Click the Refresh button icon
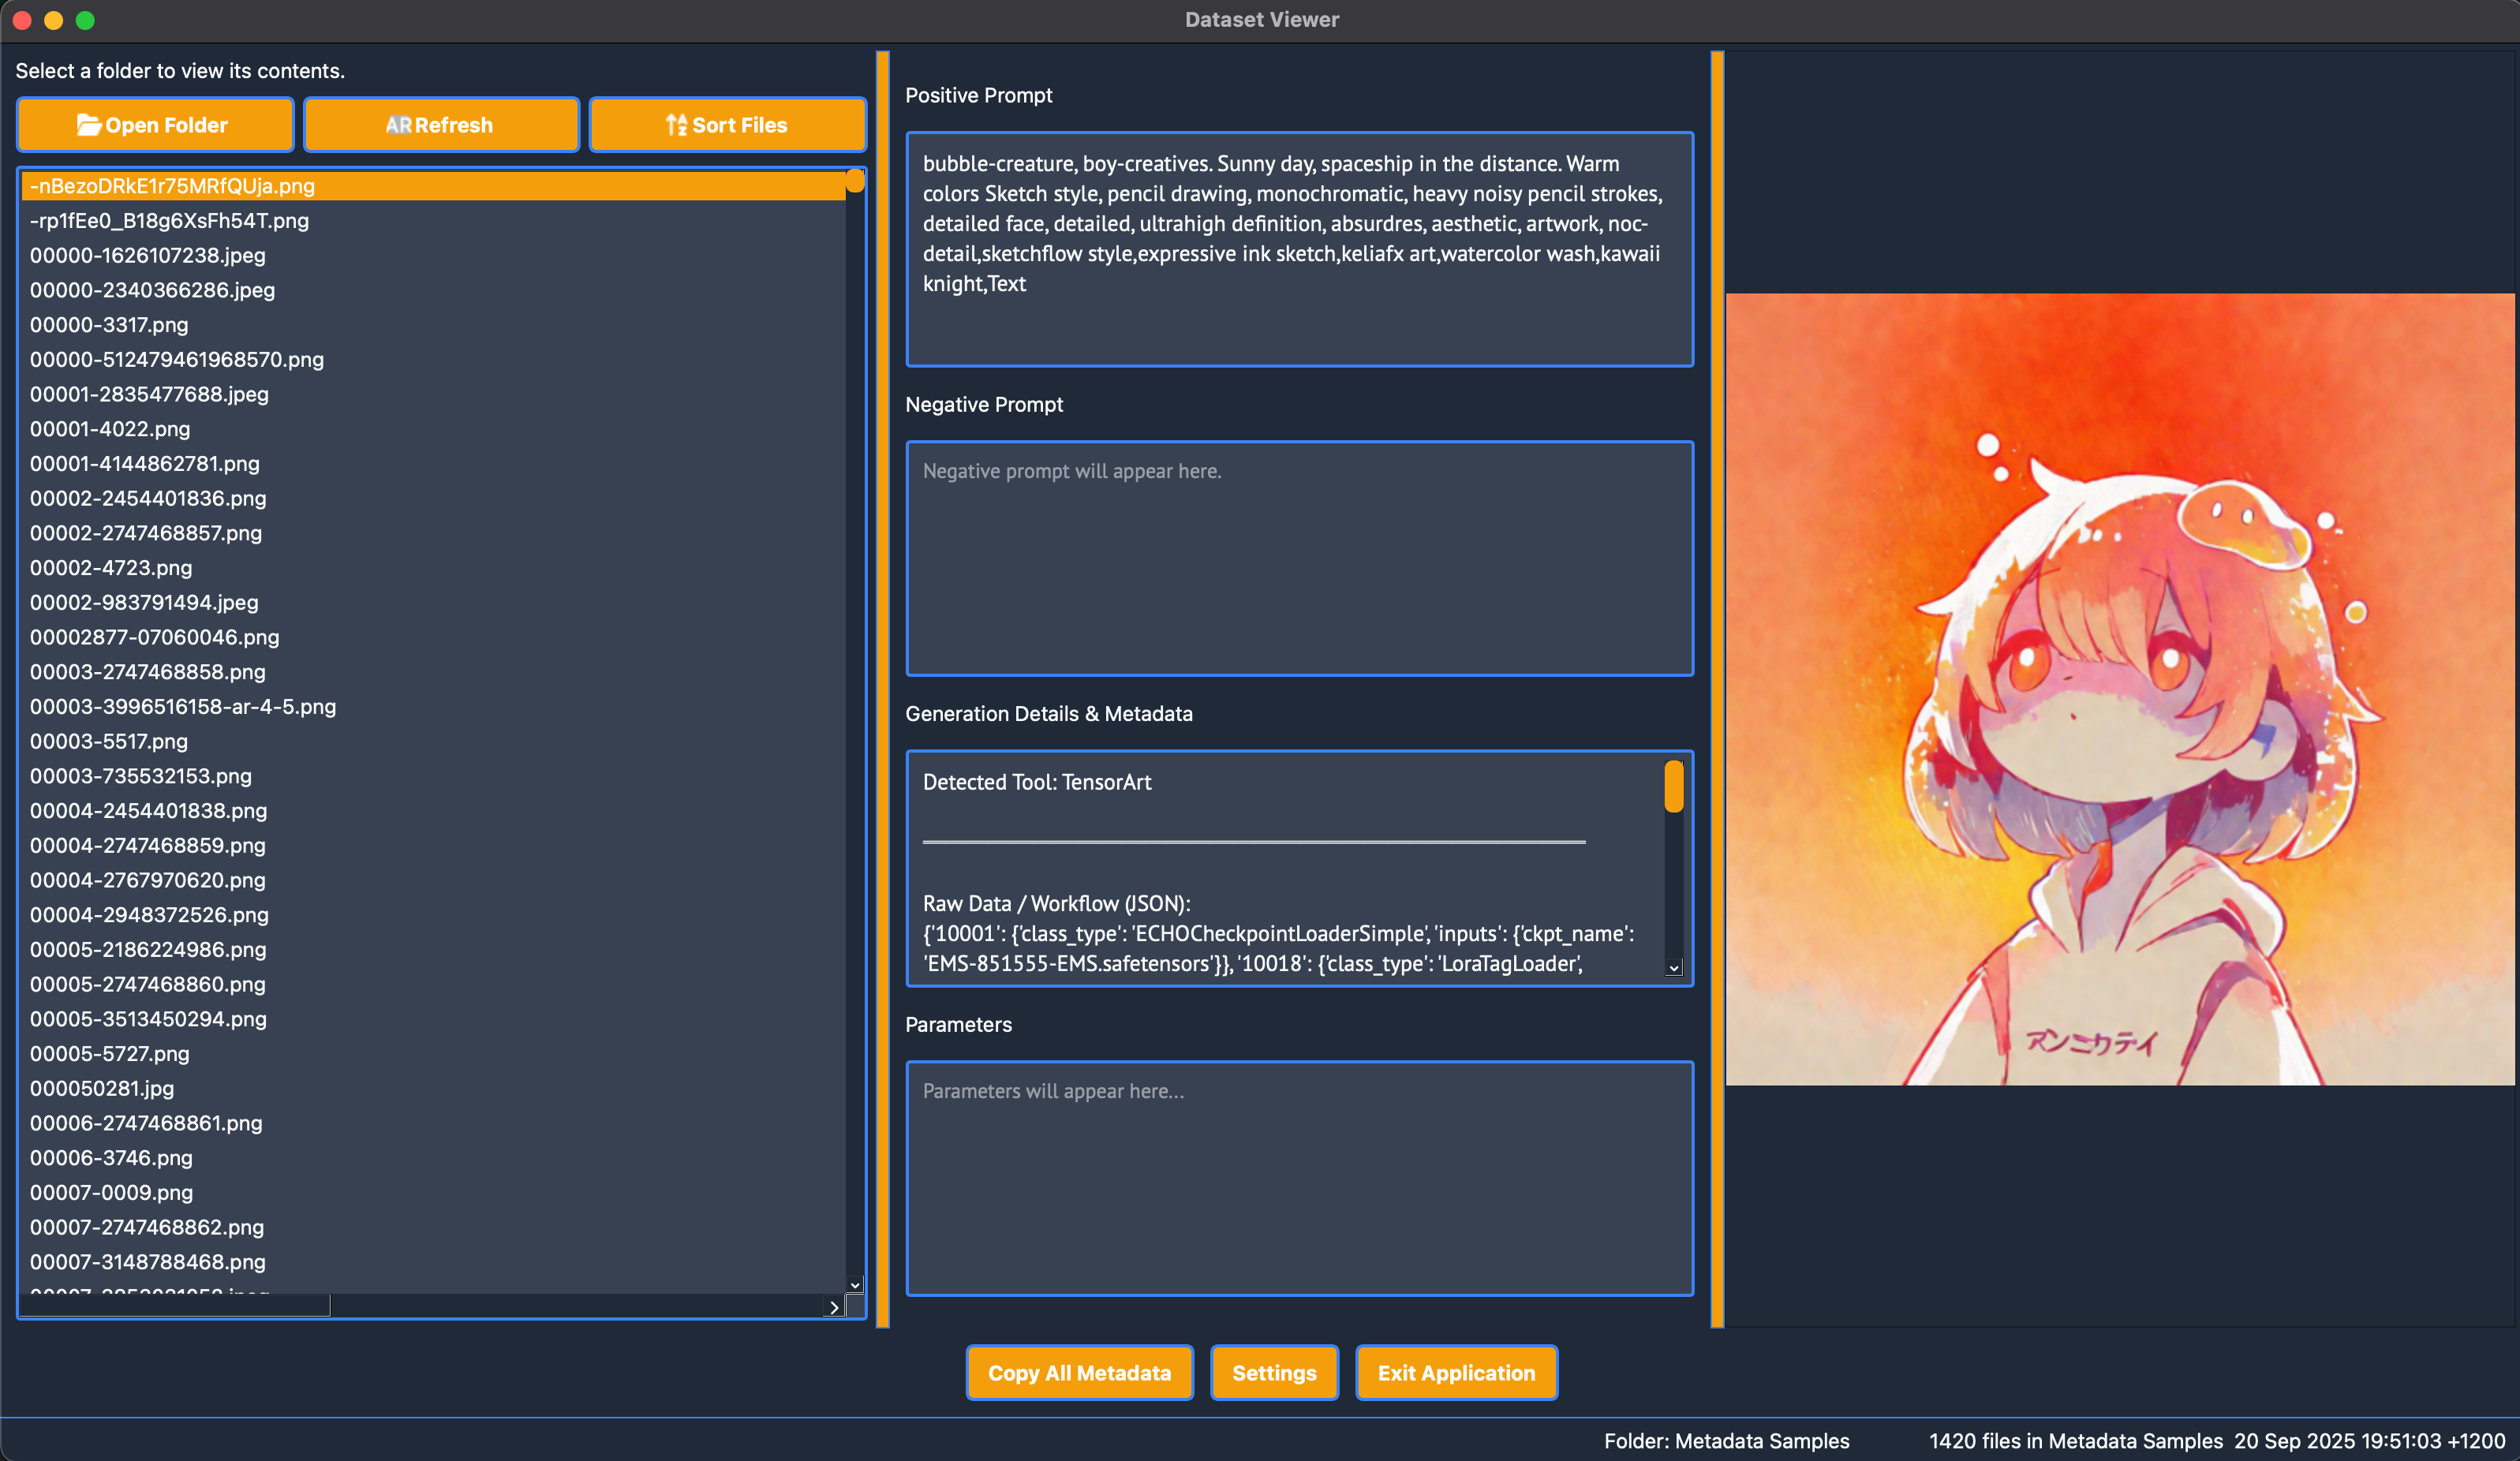 (x=398, y=125)
